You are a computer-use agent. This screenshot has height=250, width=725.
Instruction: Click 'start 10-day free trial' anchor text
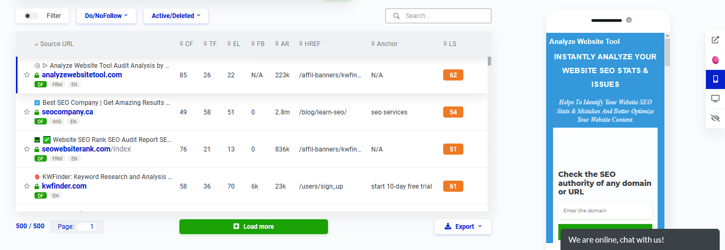tap(402, 186)
